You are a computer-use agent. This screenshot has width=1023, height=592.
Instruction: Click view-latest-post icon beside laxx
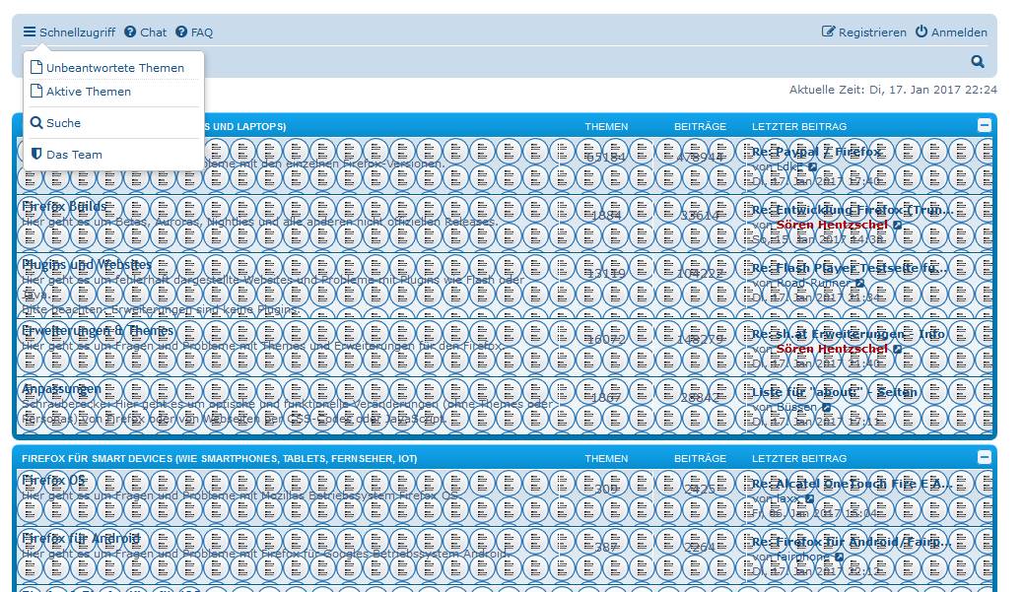pyautogui.click(x=810, y=498)
